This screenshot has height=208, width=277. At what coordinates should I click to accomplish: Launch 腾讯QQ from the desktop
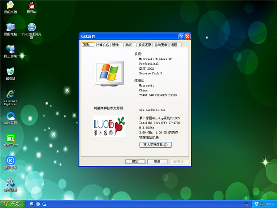(32, 7)
